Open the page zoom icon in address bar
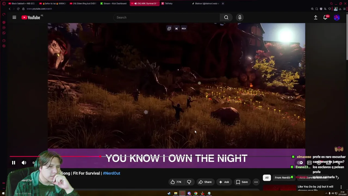Screen dimensions: 348x196 click(x=312, y=9)
